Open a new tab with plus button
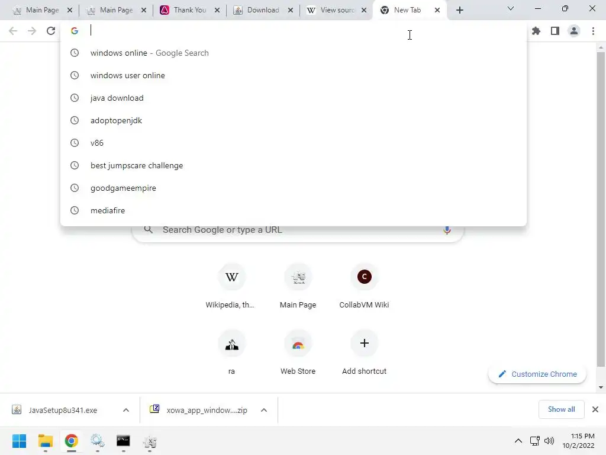Viewport: 606px width, 455px height. pos(459,10)
